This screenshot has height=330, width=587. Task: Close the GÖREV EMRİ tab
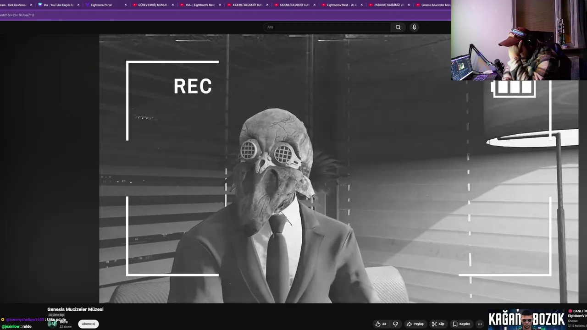coord(173,5)
